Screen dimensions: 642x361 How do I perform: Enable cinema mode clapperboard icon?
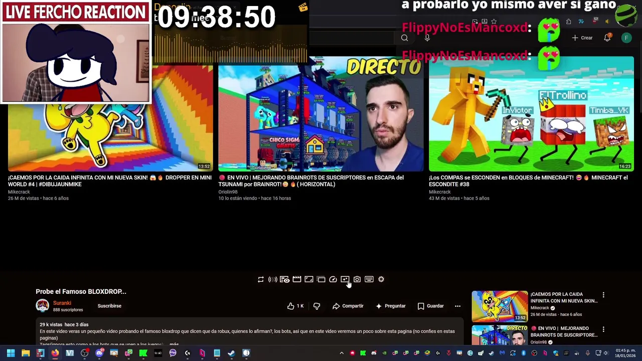click(x=297, y=279)
